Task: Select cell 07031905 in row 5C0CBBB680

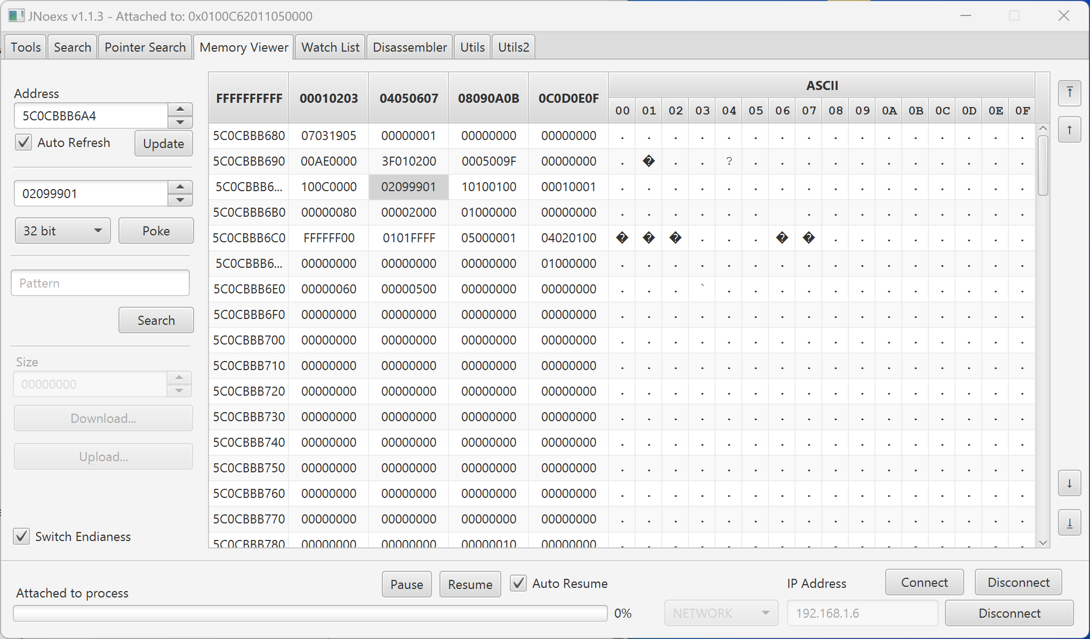Action: [x=328, y=136]
